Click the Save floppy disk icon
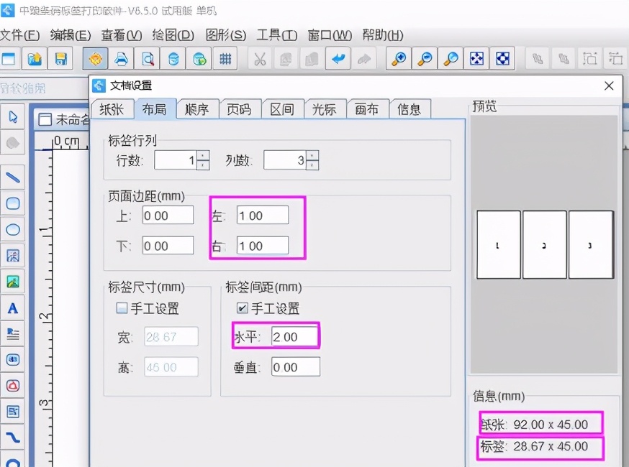 click(60, 59)
